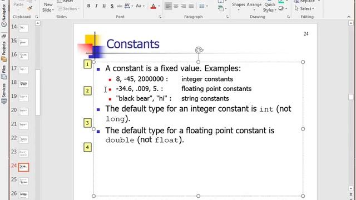Toggle Italic formatting
The width and height of the screenshot is (356, 200).
pyautogui.click(x=96, y=6)
